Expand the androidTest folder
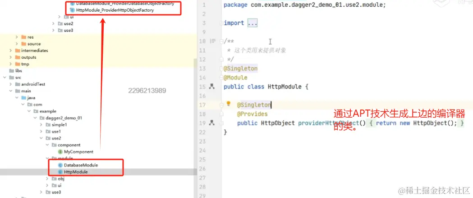Image resolution: width=473 pixels, height=198 pixels. point(10,84)
